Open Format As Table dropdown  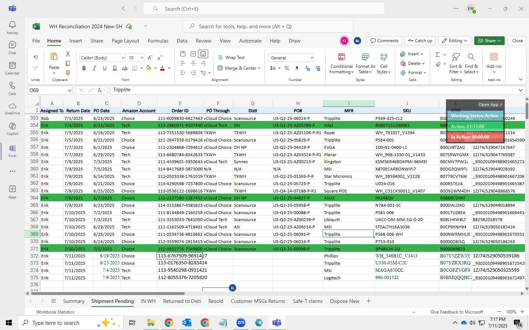point(365,63)
